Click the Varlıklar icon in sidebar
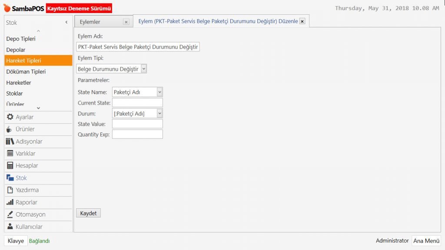This screenshot has width=445, height=250. click(x=10, y=154)
